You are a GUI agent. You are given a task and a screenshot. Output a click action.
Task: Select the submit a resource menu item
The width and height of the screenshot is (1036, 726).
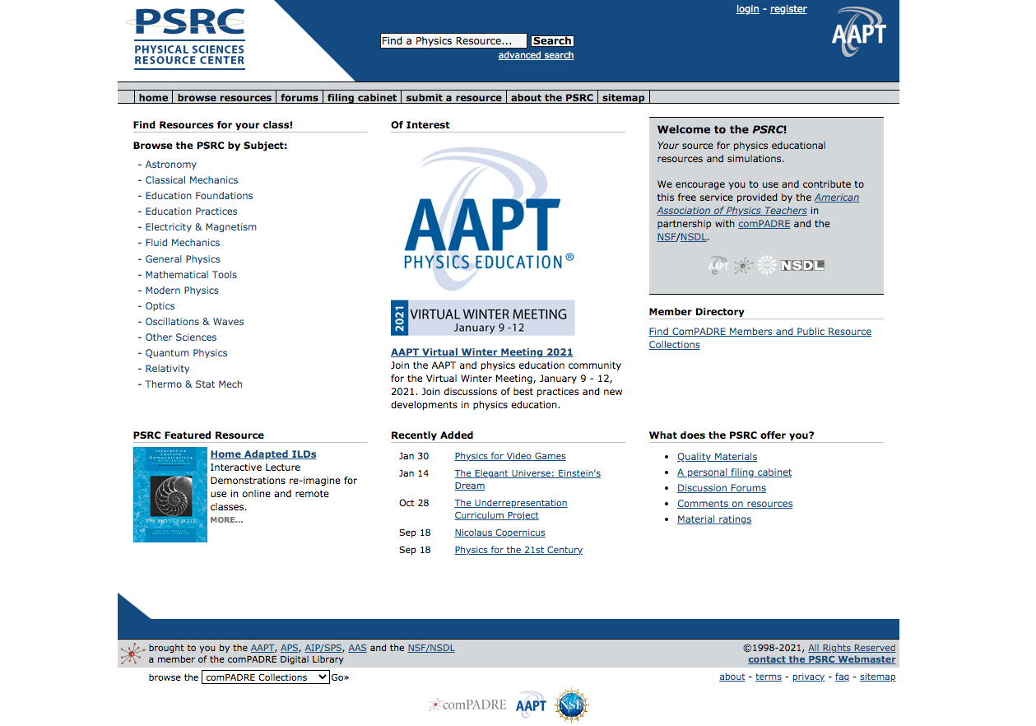454,97
